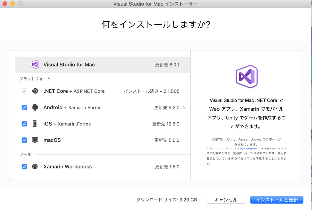Click the 'ダウンロード サイズ: 3.29 GB' text
The width and height of the screenshot is (312, 210).
pos(167,200)
